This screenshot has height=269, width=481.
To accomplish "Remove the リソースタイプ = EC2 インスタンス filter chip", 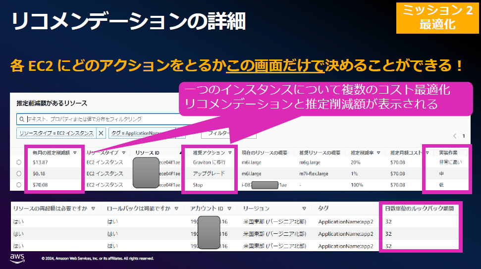I will pyautogui.click(x=101, y=133).
